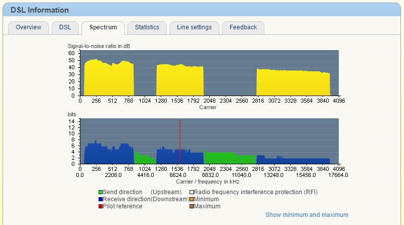Open the Line settings tab
The height and width of the screenshot is (225, 404).
pyautogui.click(x=194, y=27)
